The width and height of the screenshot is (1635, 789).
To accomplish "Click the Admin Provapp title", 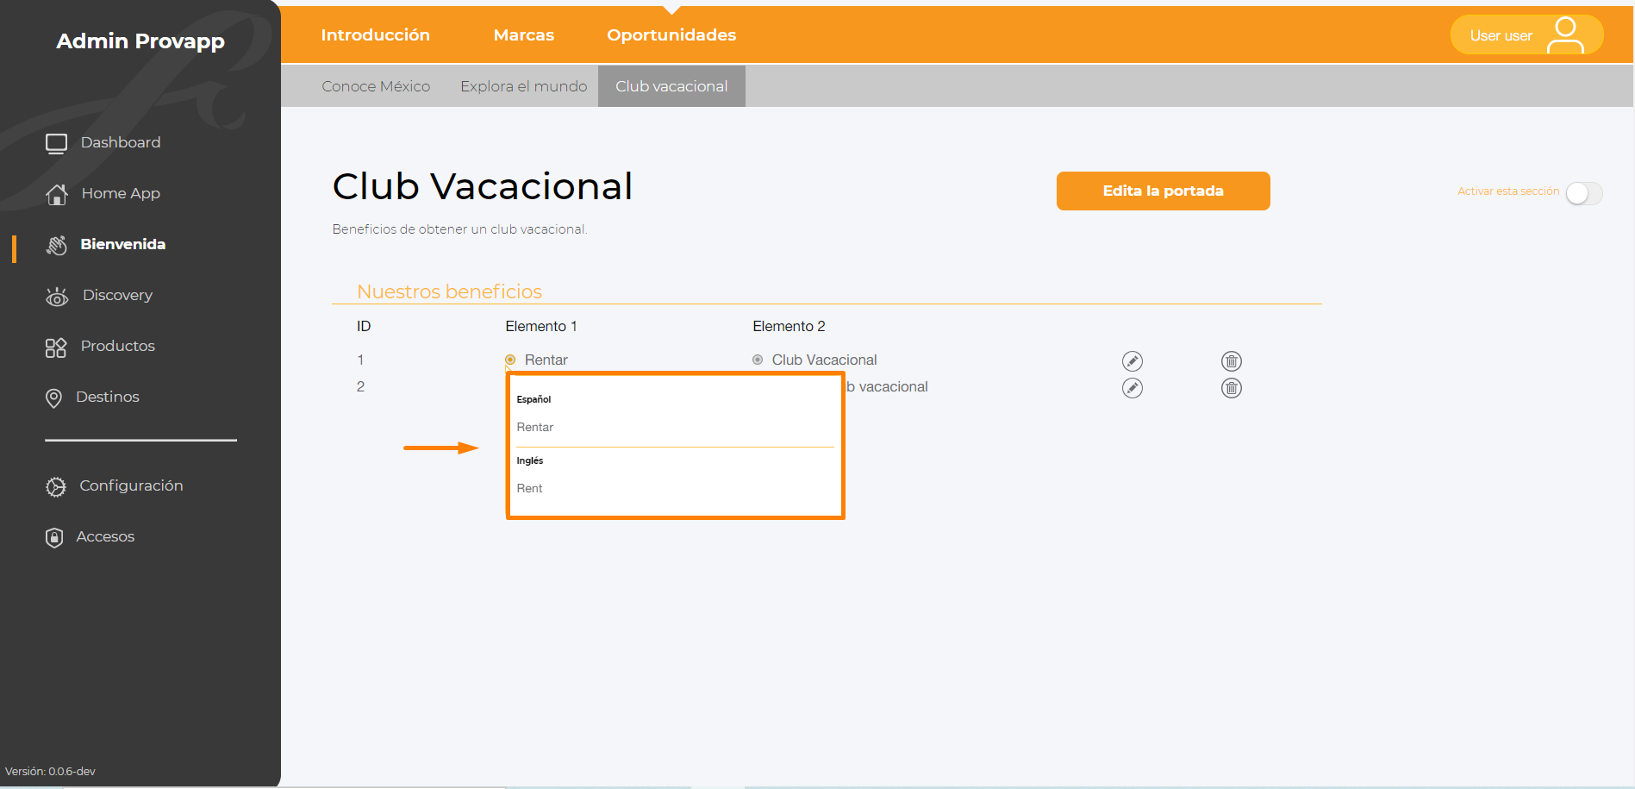I will click(140, 41).
